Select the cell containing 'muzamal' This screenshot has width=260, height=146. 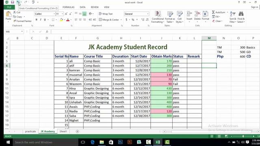click(76, 75)
